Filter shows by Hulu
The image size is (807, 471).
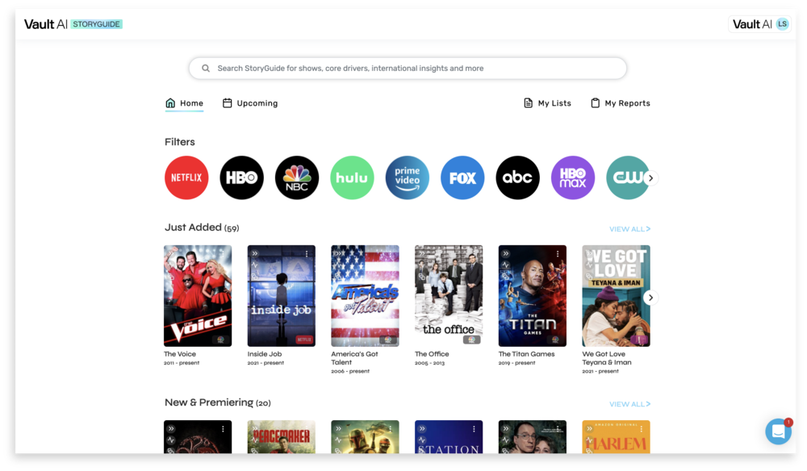click(352, 178)
